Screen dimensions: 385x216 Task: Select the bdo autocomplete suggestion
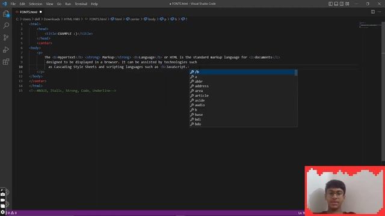[x=243, y=124]
